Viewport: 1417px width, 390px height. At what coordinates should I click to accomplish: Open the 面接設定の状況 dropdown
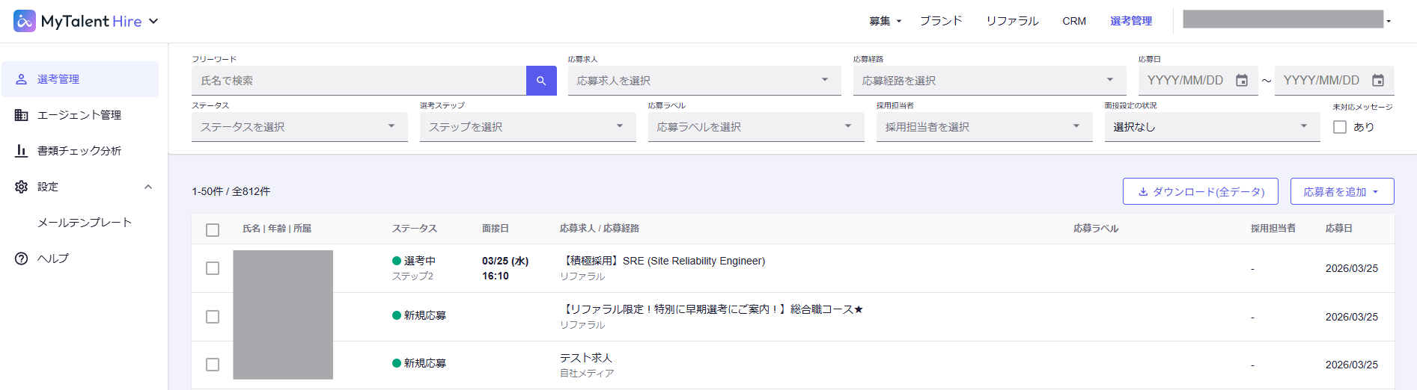(x=1210, y=127)
